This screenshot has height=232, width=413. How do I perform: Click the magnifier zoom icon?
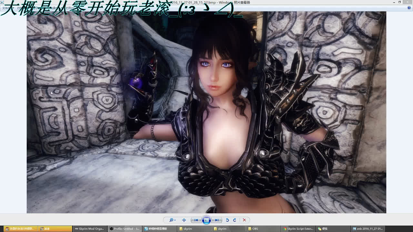pyautogui.click(x=172, y=220)
